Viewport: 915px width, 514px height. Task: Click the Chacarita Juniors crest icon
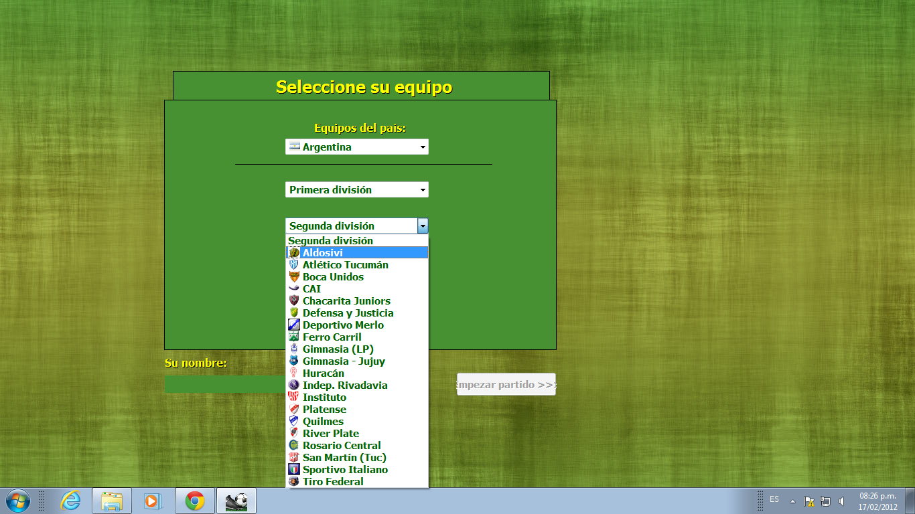[x=293, y=301]
